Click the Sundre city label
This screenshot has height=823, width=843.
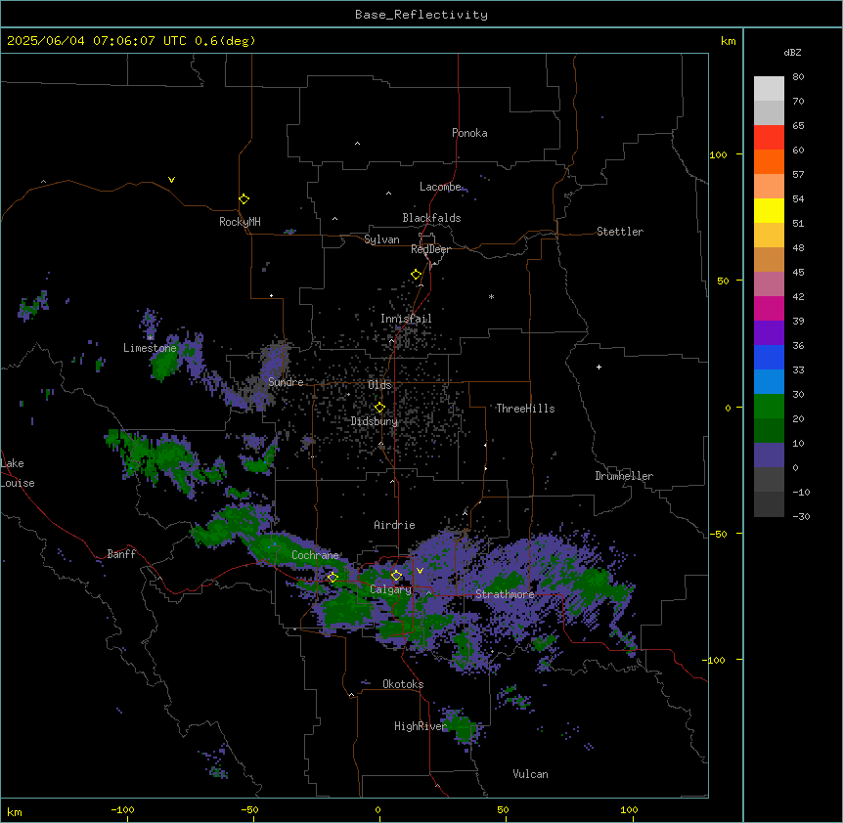[286, 382]
